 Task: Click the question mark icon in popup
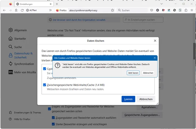click(x=58, y=65)
